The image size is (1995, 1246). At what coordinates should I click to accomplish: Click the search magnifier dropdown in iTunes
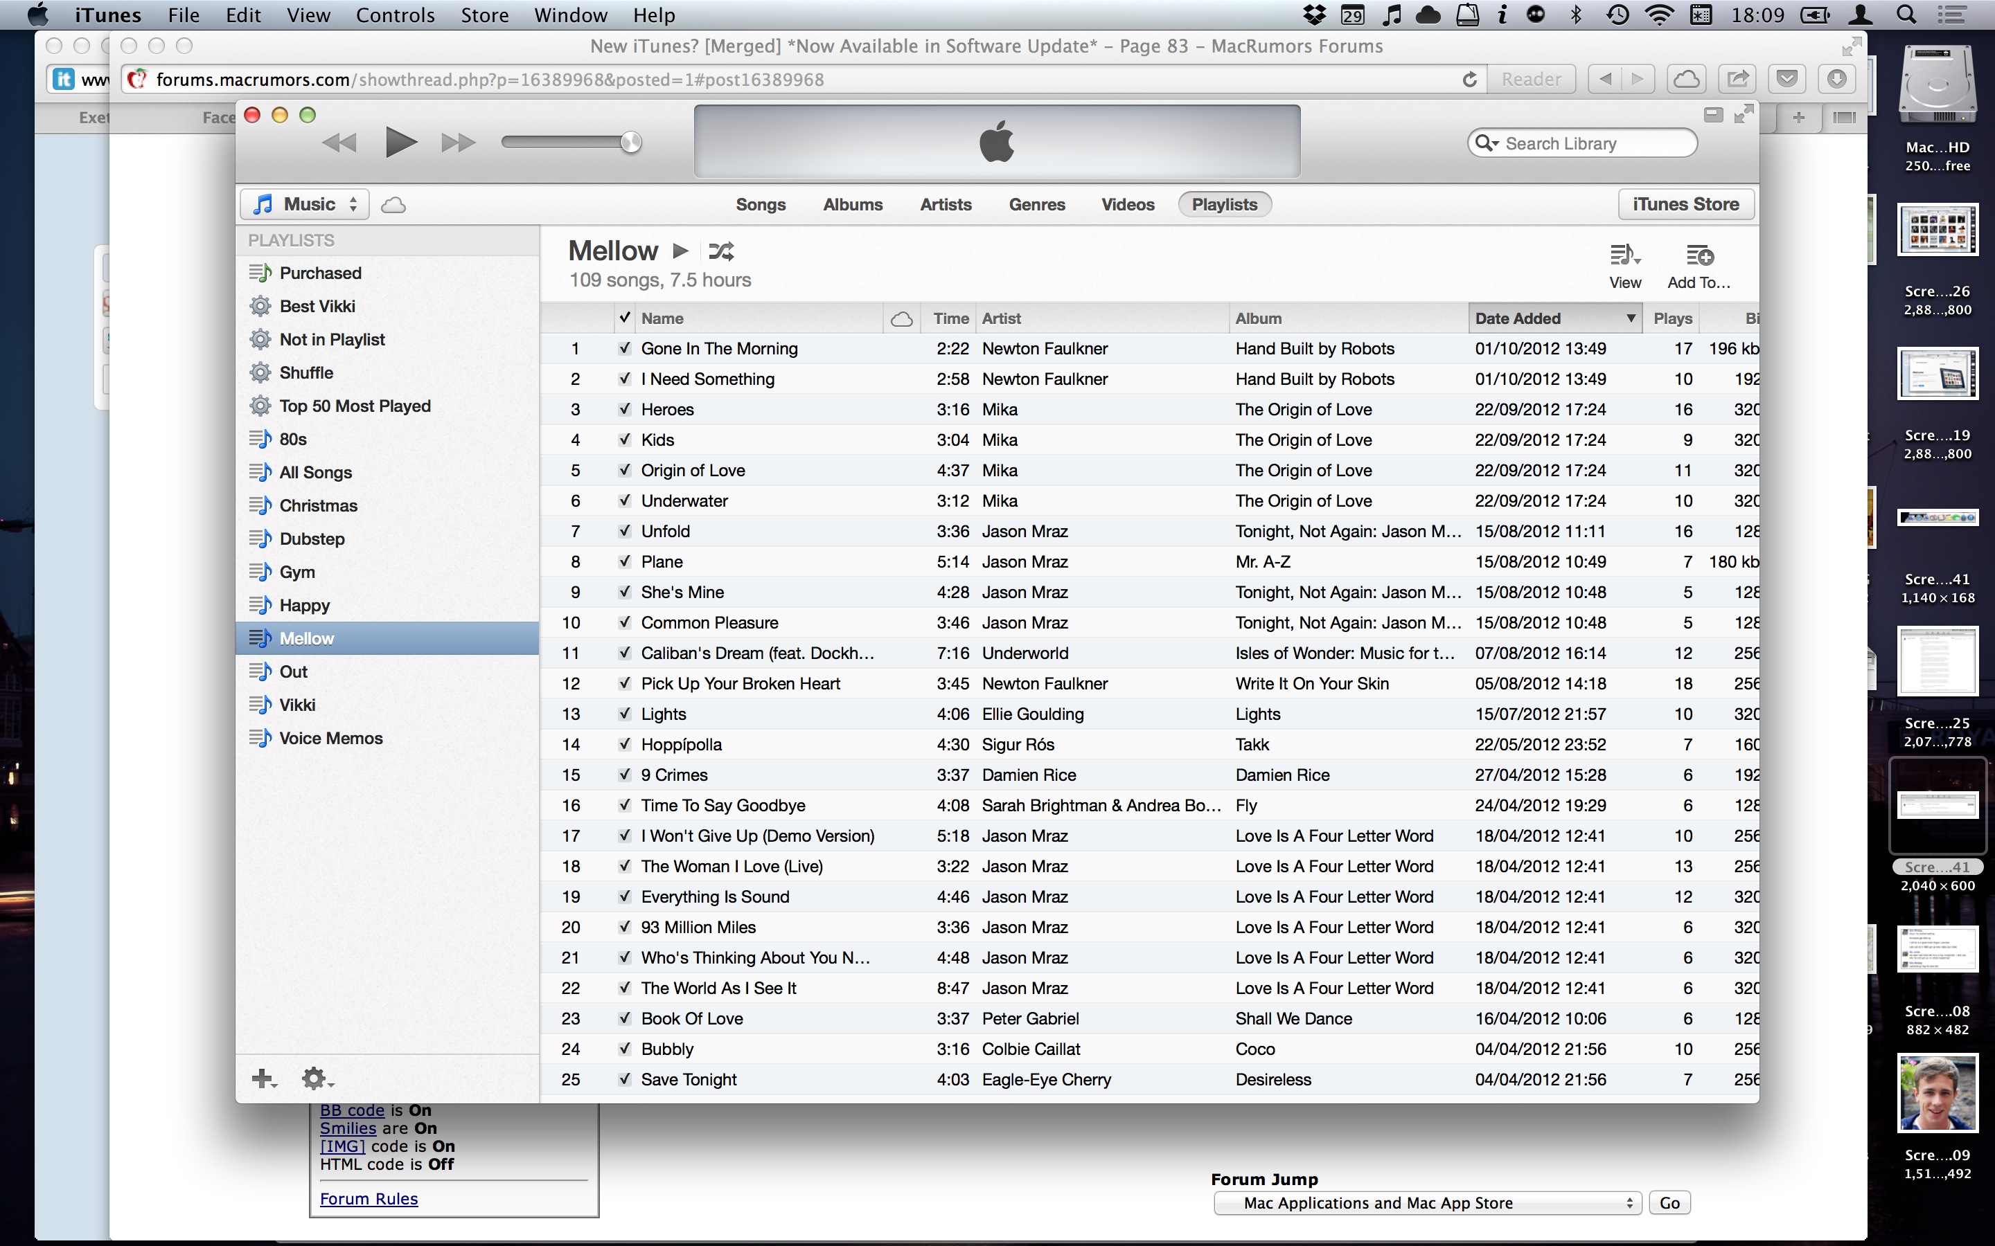point(1487,143)
